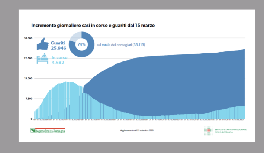This screenshot has height=153, width=264.
Task: Click the Servizio Sanitario Regionale dotted logo
Action: [x=208, y=130]
